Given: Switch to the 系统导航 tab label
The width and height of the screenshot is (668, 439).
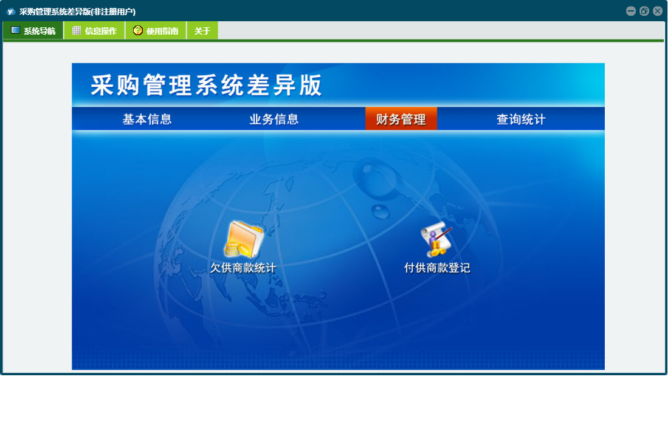Looking at the screenshot, I should coord(40,31).
